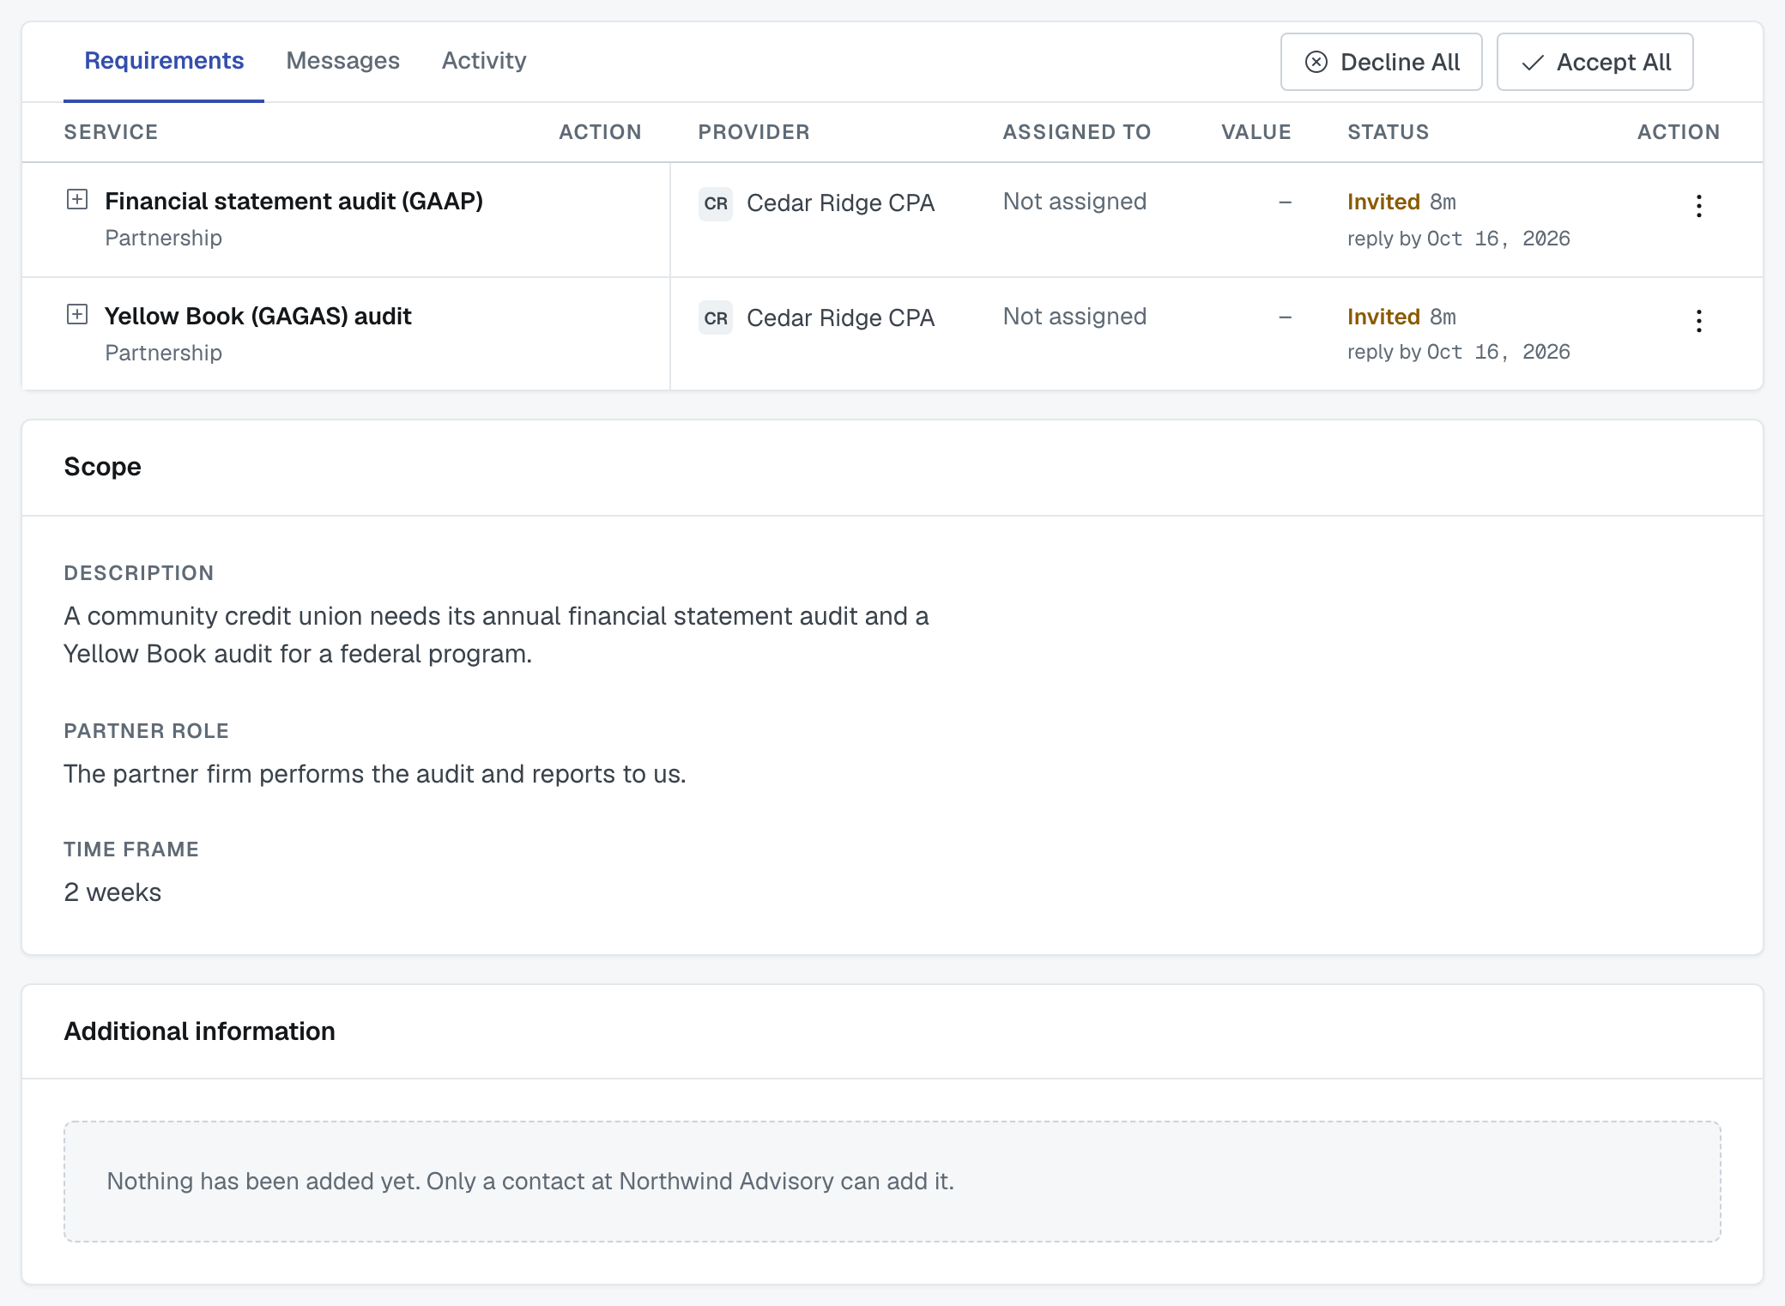Viewport: 1785px width, 1306px height.
Task: Click the Decline All button
Action: [x=1382, y=62]
